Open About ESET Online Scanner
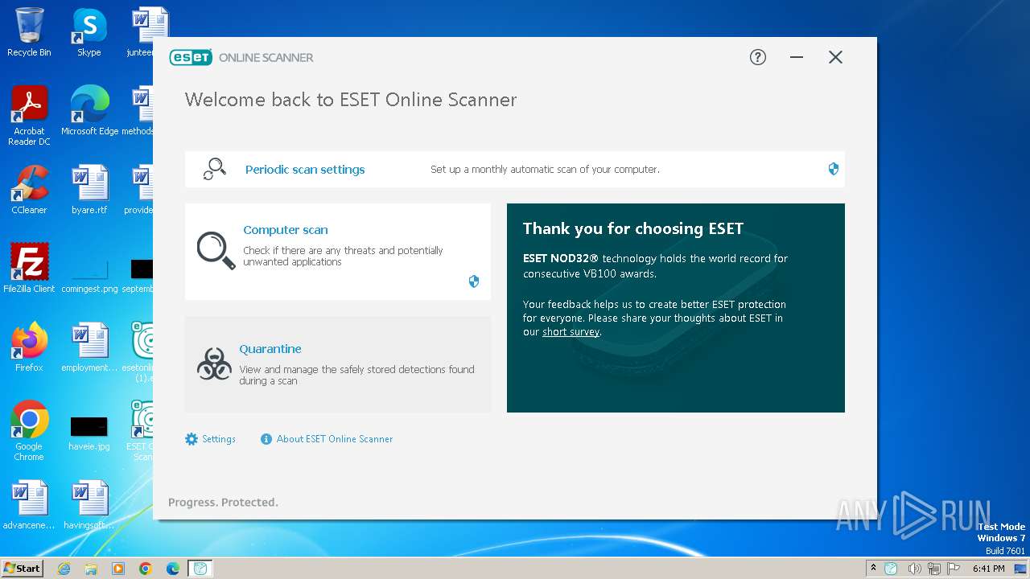Image resolution: width=1030 pixels, height=579 pixels. coord(335,439)
